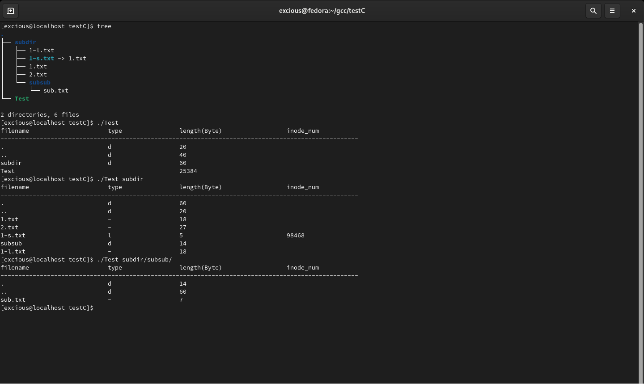Click the value 25384 in the length column

(188, 171)
